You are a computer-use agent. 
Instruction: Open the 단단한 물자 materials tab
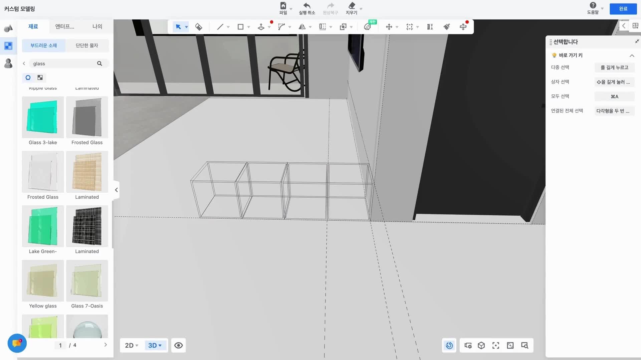87,46
